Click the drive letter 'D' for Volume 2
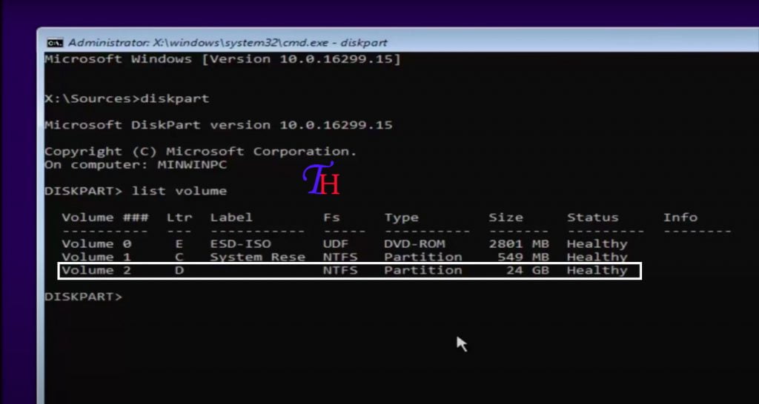The height and width of the screenshot is (404, 759). [179, 270]
